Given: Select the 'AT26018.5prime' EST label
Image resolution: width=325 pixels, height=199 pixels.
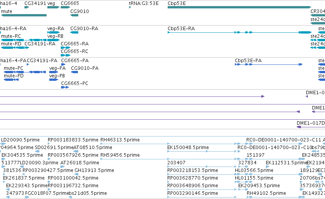Looking at the screenshot, I should pyautogui.click(x=80, y=163).
